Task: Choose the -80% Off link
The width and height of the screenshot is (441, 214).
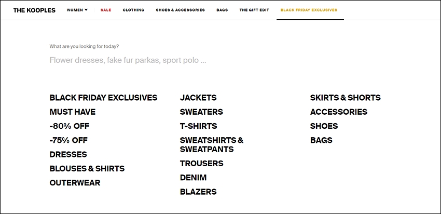Action: tap(70, 126)
